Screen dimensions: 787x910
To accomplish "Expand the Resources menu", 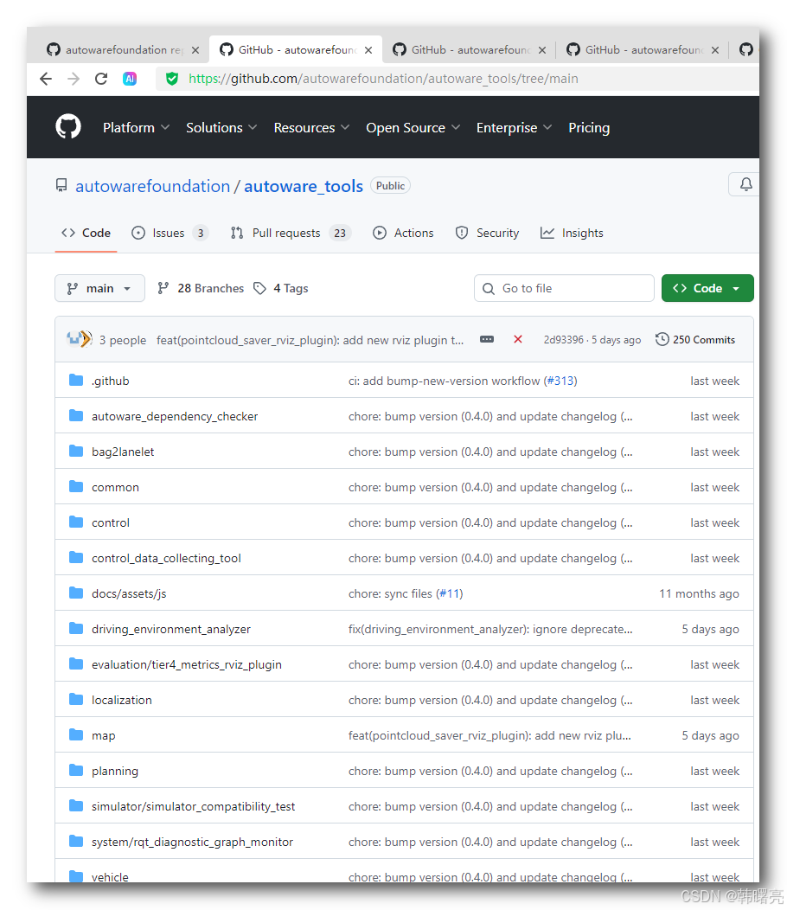I will (311, 128).
